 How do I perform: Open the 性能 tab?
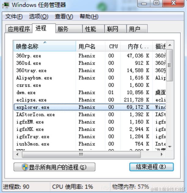(x=93, y=29)
